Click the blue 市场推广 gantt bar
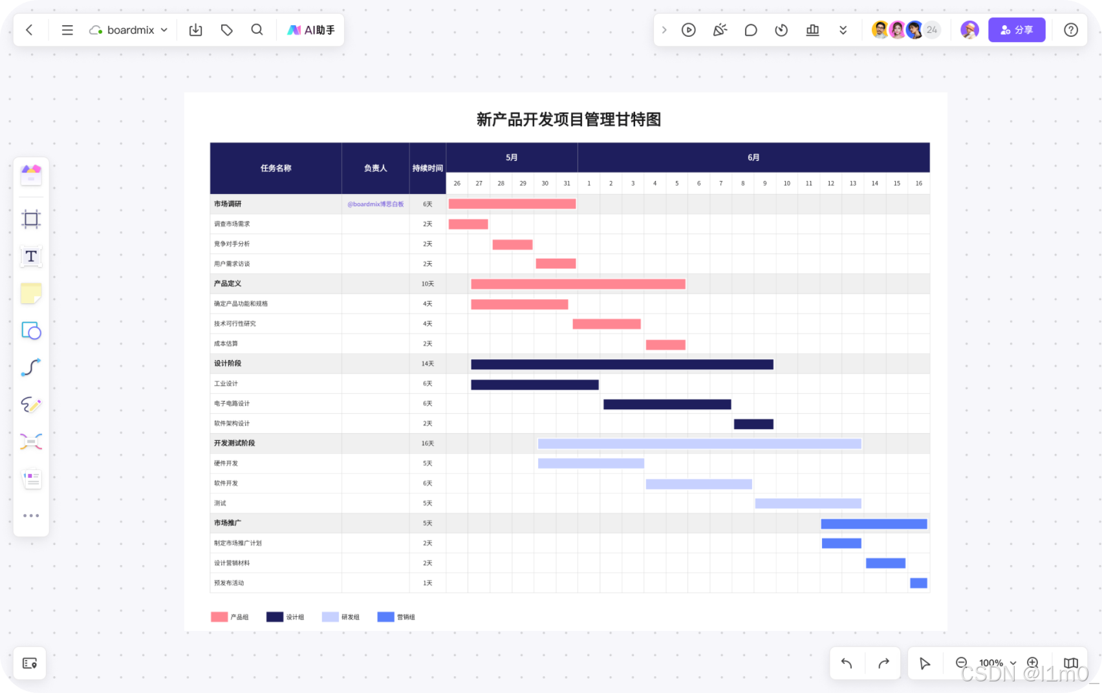Viewport: 1102px width, 693px height. click(874, 524)
